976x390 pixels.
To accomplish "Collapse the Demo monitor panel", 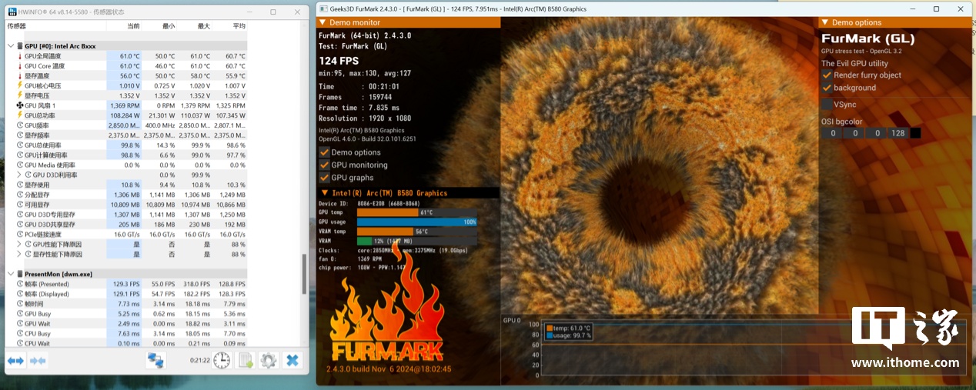I will (323, 22).
